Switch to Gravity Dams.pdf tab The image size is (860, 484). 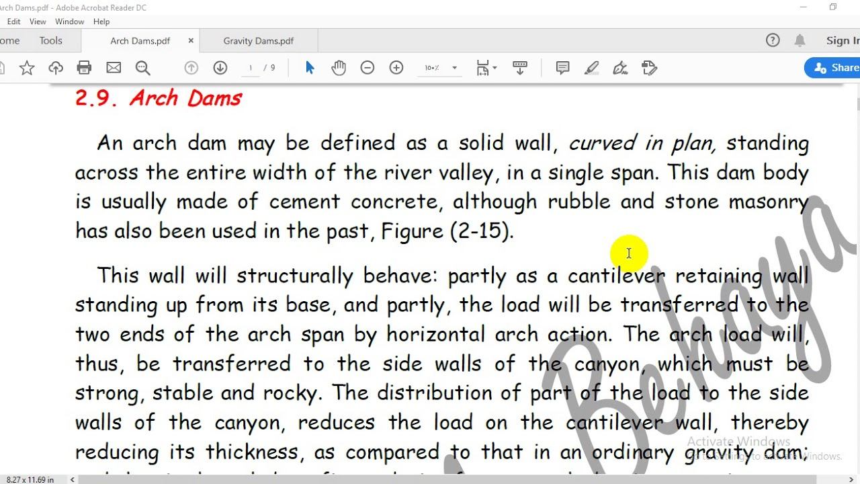pos(259,41)
